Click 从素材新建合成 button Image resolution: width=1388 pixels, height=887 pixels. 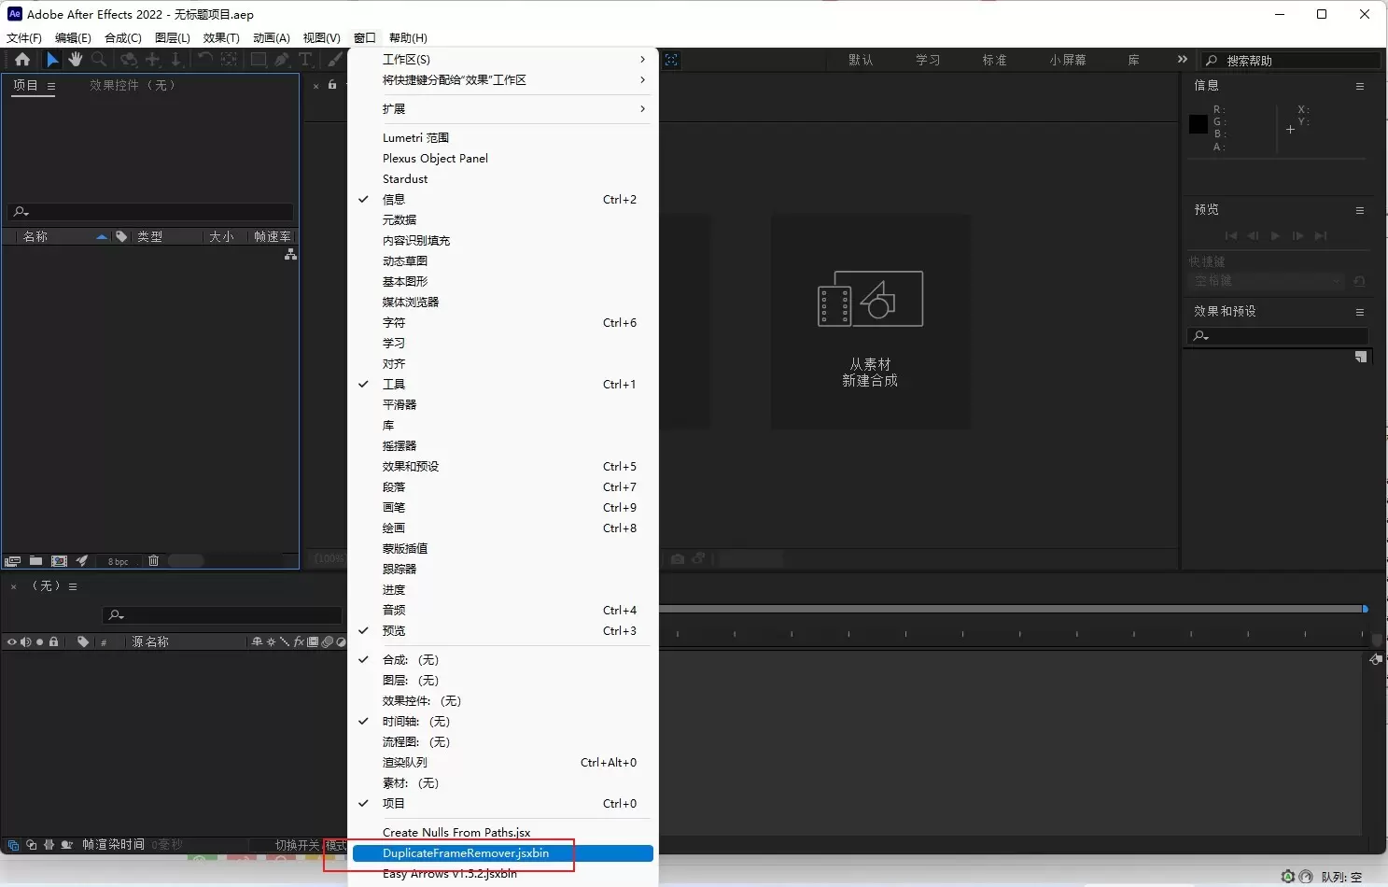coord(870,323)
